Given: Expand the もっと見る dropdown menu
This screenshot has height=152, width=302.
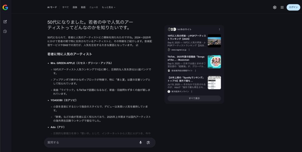Looking at the screenshot, I should 109,7.
